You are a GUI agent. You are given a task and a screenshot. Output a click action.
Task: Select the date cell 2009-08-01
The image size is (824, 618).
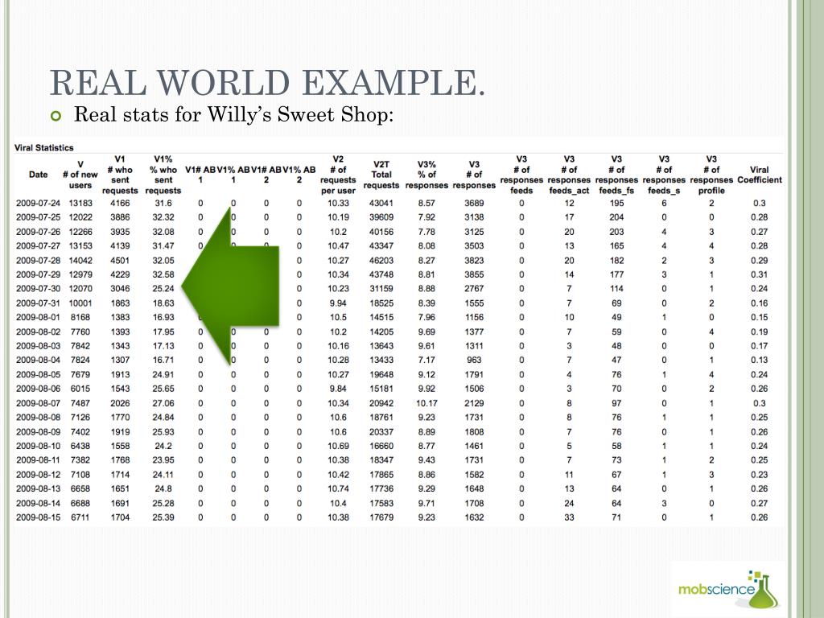[38, 317]
